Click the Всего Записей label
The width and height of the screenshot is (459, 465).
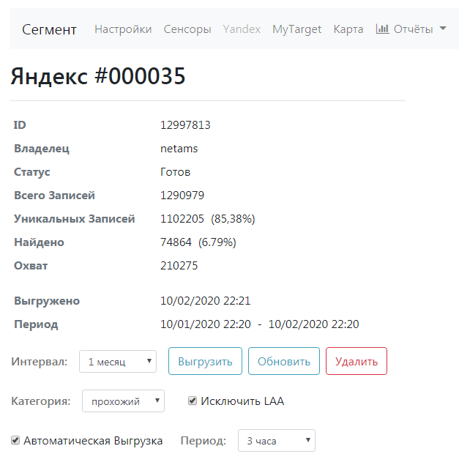[55, 195]
